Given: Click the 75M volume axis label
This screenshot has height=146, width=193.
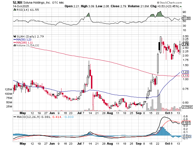Looking at the screenshot, I should [x=9, y=98].
